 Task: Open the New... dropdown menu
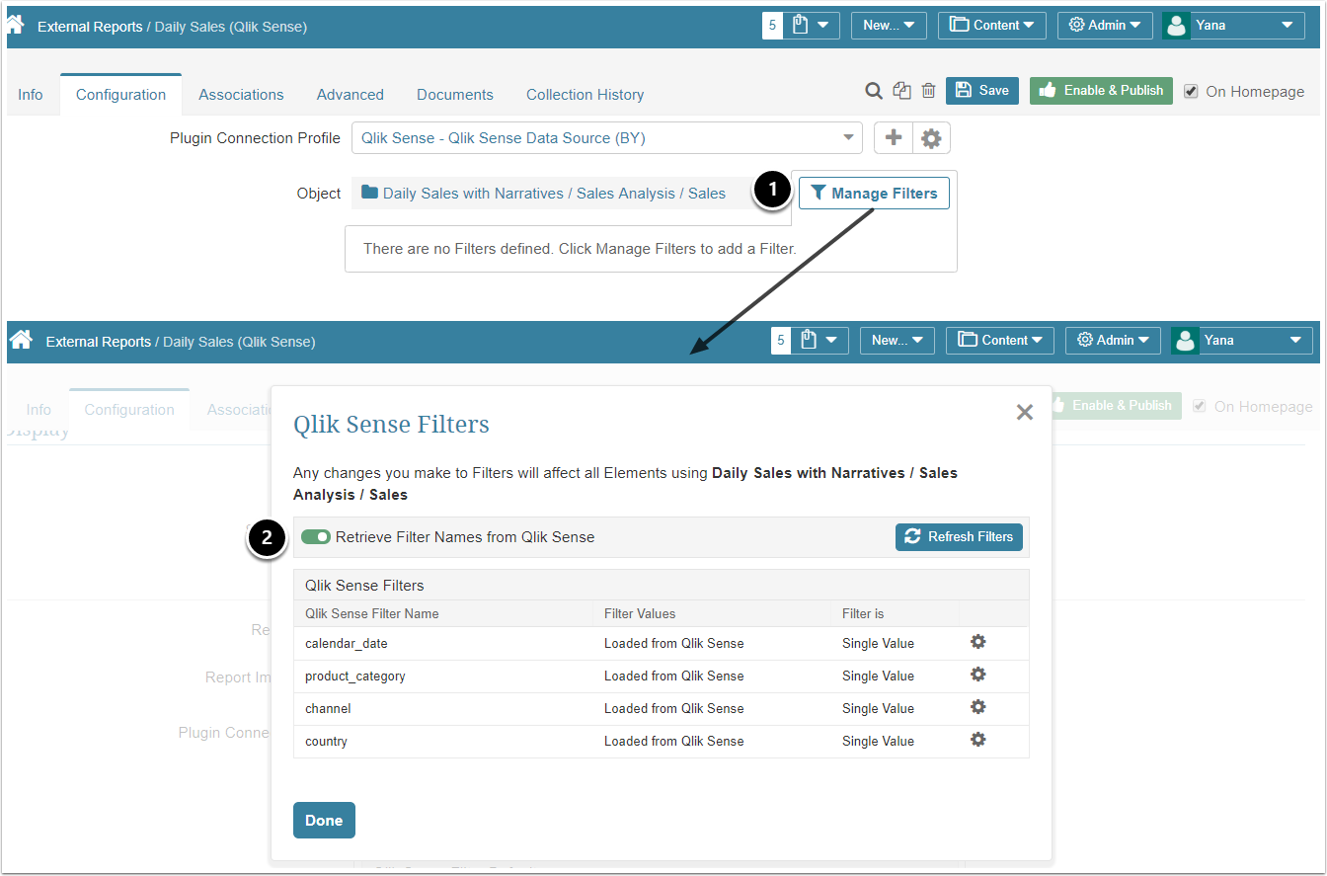pyautogui.click(x=889, y=26)
